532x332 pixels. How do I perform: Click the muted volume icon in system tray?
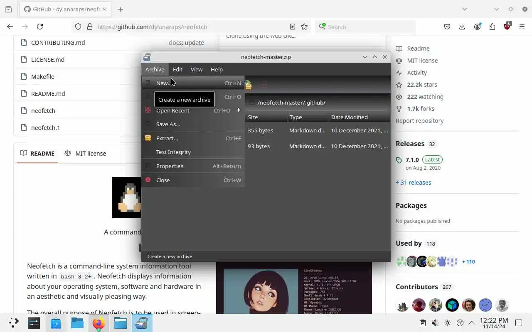click(x=435, y=323)
